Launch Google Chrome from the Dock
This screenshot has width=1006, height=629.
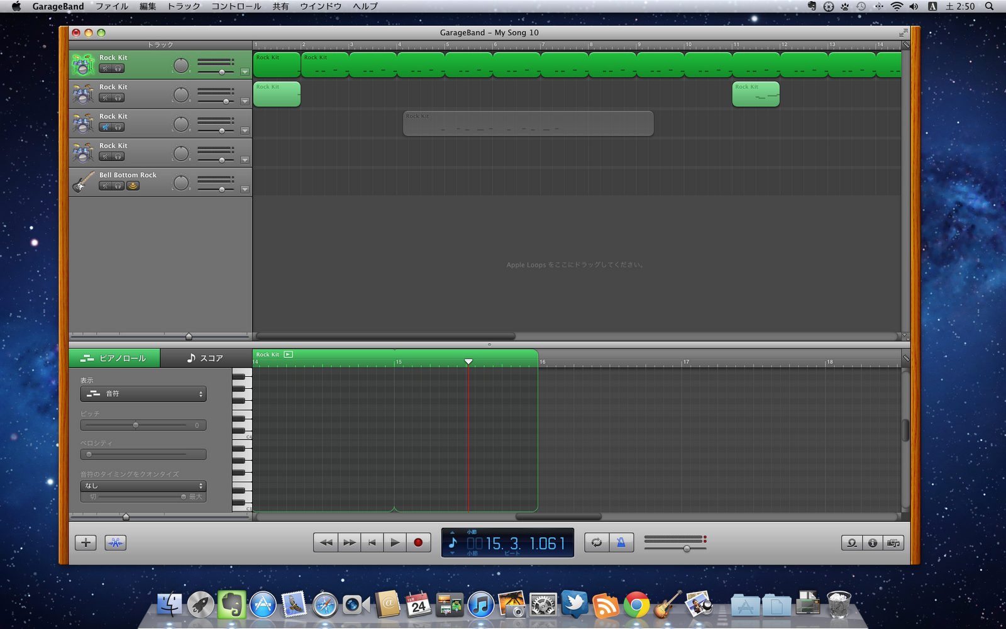pyautogui.click(x=636, y=605)
